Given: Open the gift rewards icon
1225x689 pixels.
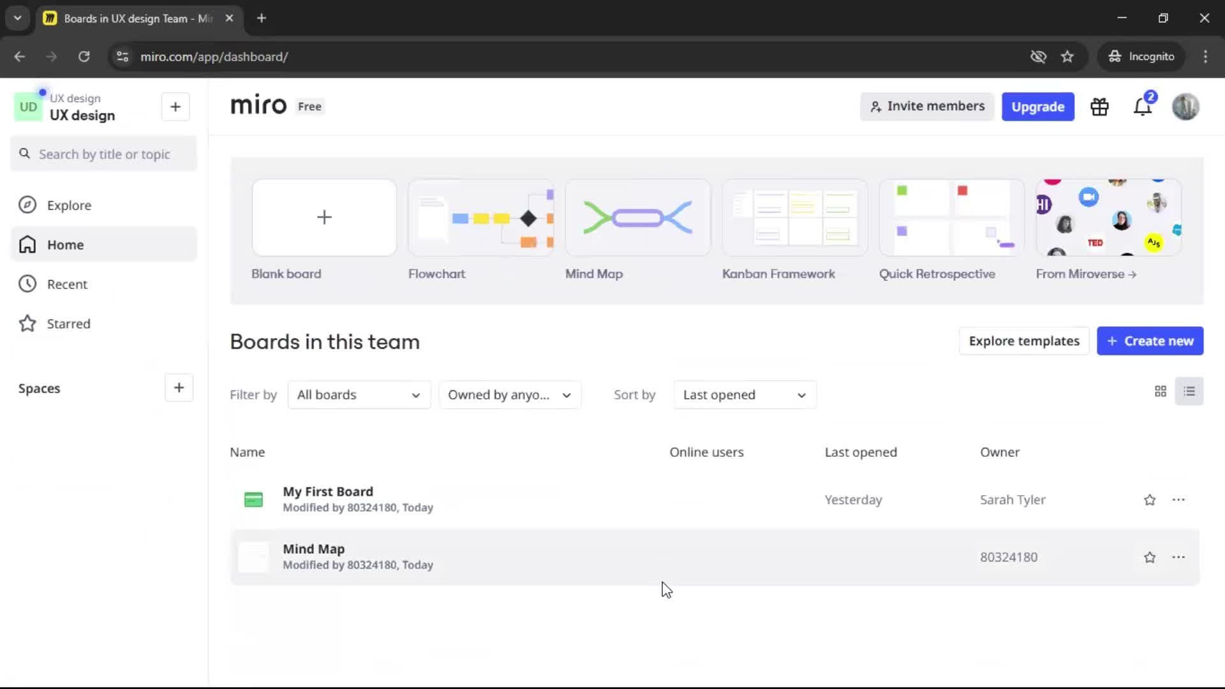Looking at the screenshot, I should click(1099, 107).
